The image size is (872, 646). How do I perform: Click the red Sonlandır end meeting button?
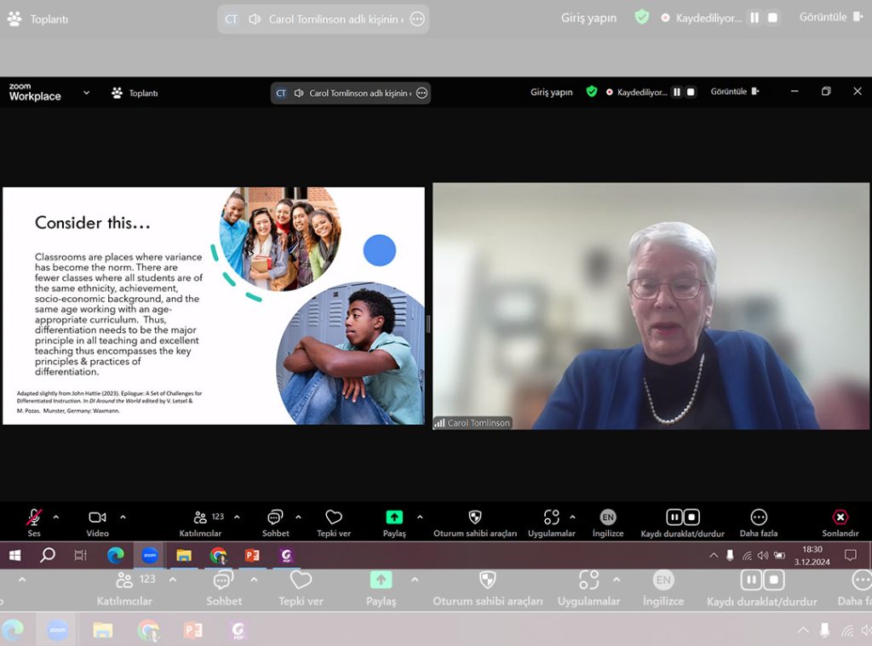click(840, 523)
